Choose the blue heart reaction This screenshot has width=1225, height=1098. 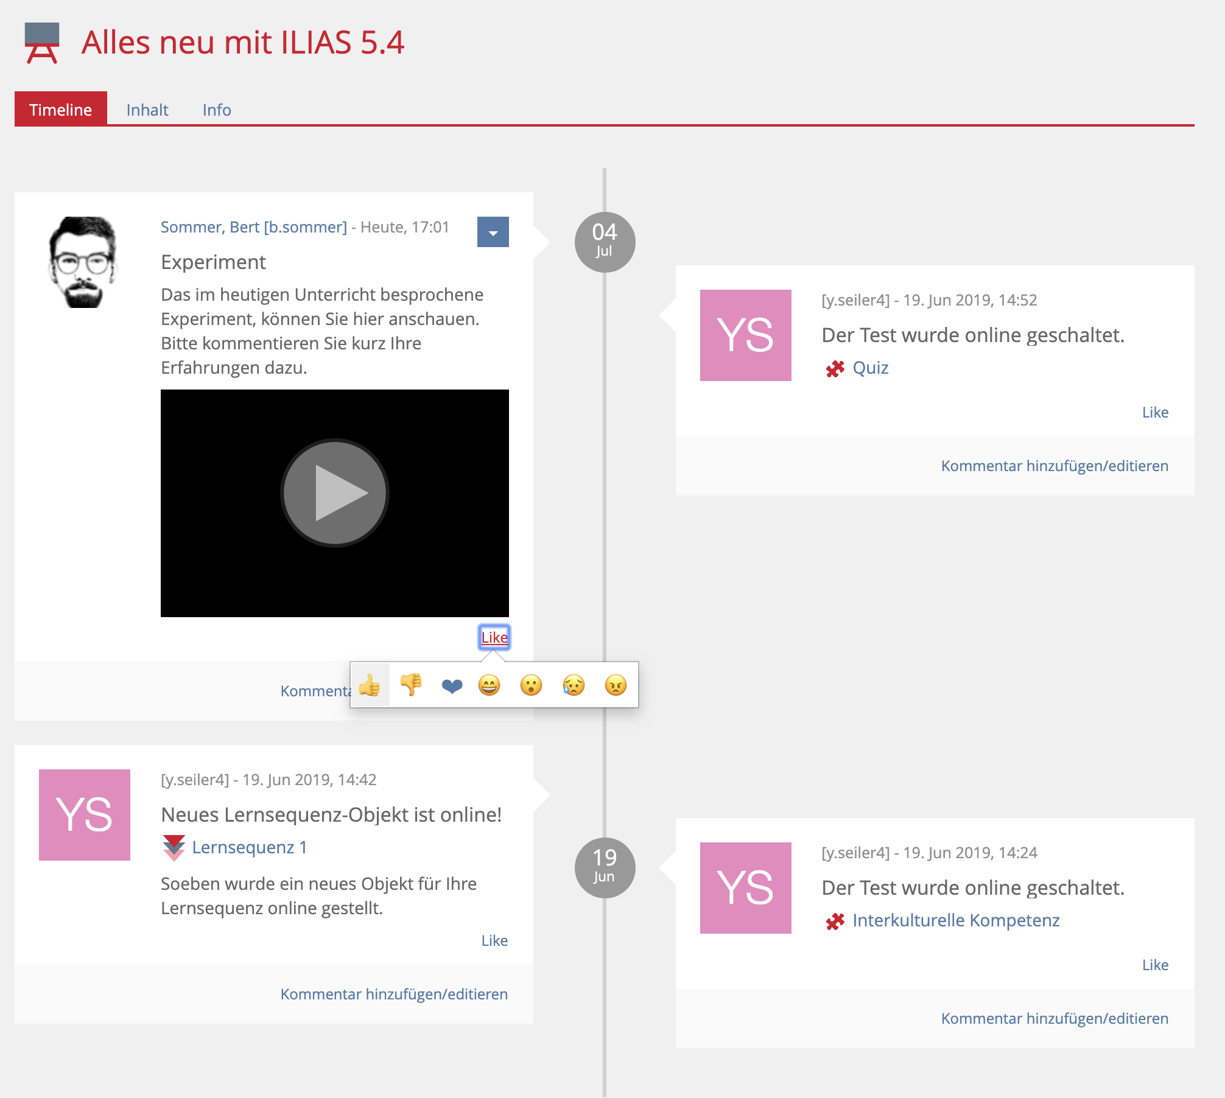click(x=452, y=686)
